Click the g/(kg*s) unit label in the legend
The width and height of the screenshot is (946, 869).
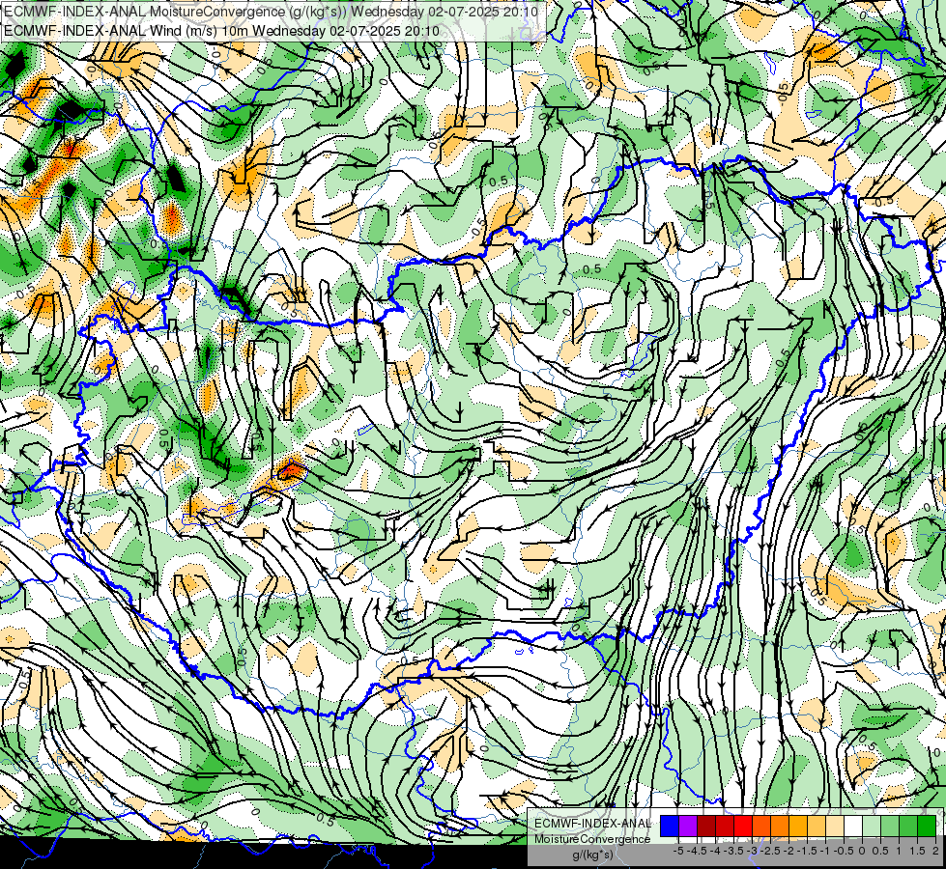point(592,855)
